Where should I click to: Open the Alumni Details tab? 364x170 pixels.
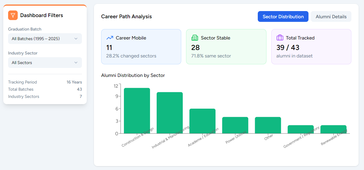(331, 17)
